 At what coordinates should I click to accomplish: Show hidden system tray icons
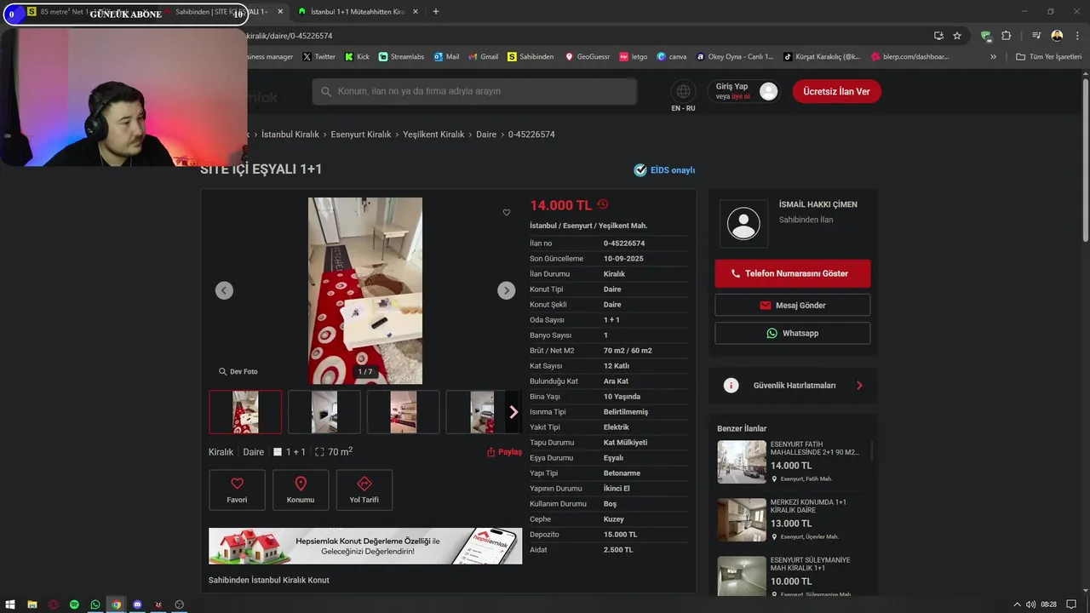(1017, 604)
